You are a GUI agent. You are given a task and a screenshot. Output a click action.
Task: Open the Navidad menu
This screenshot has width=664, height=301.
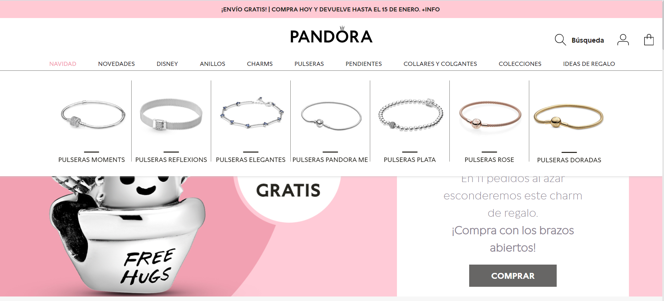pyautogui.click(x=63, y=64)
